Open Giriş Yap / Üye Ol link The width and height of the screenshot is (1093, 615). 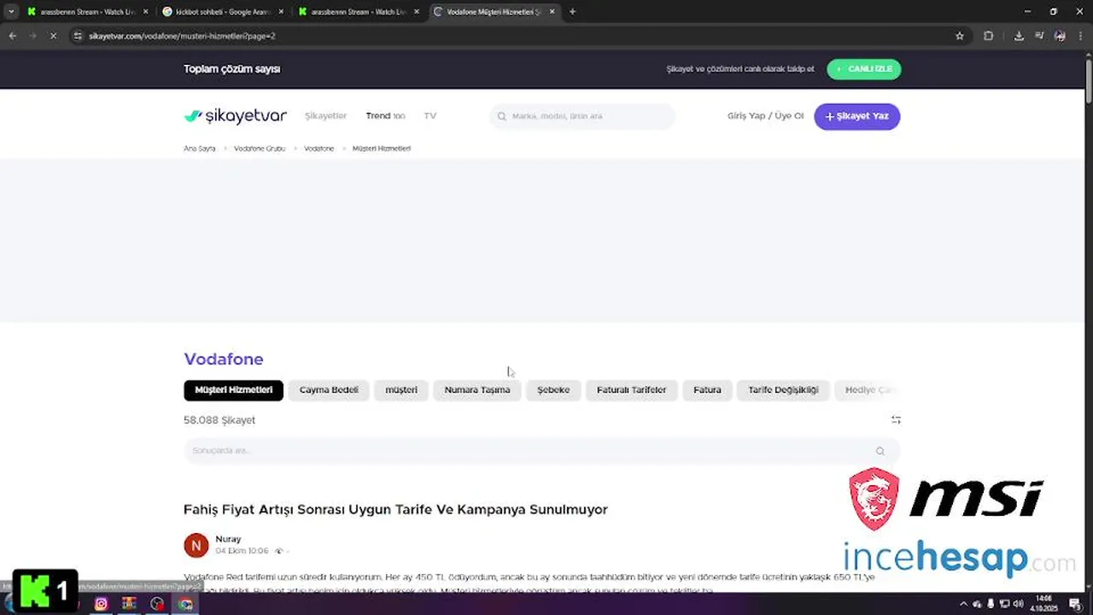coord(765,116)
